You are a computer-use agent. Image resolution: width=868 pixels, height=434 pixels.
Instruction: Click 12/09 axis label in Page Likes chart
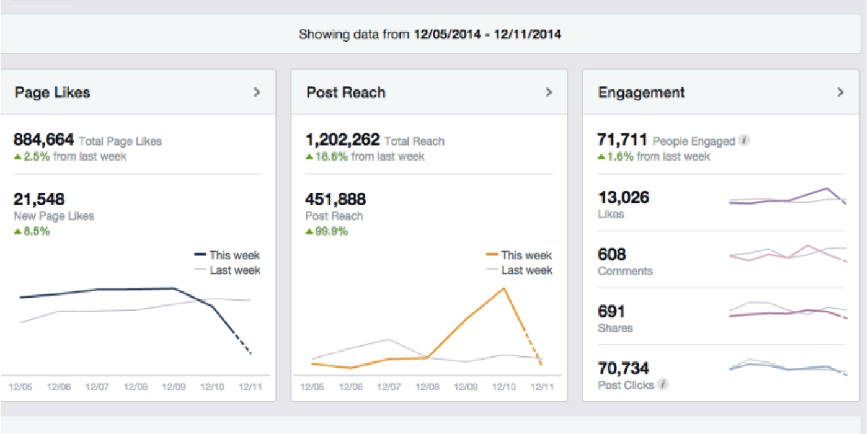coord(174,387)
